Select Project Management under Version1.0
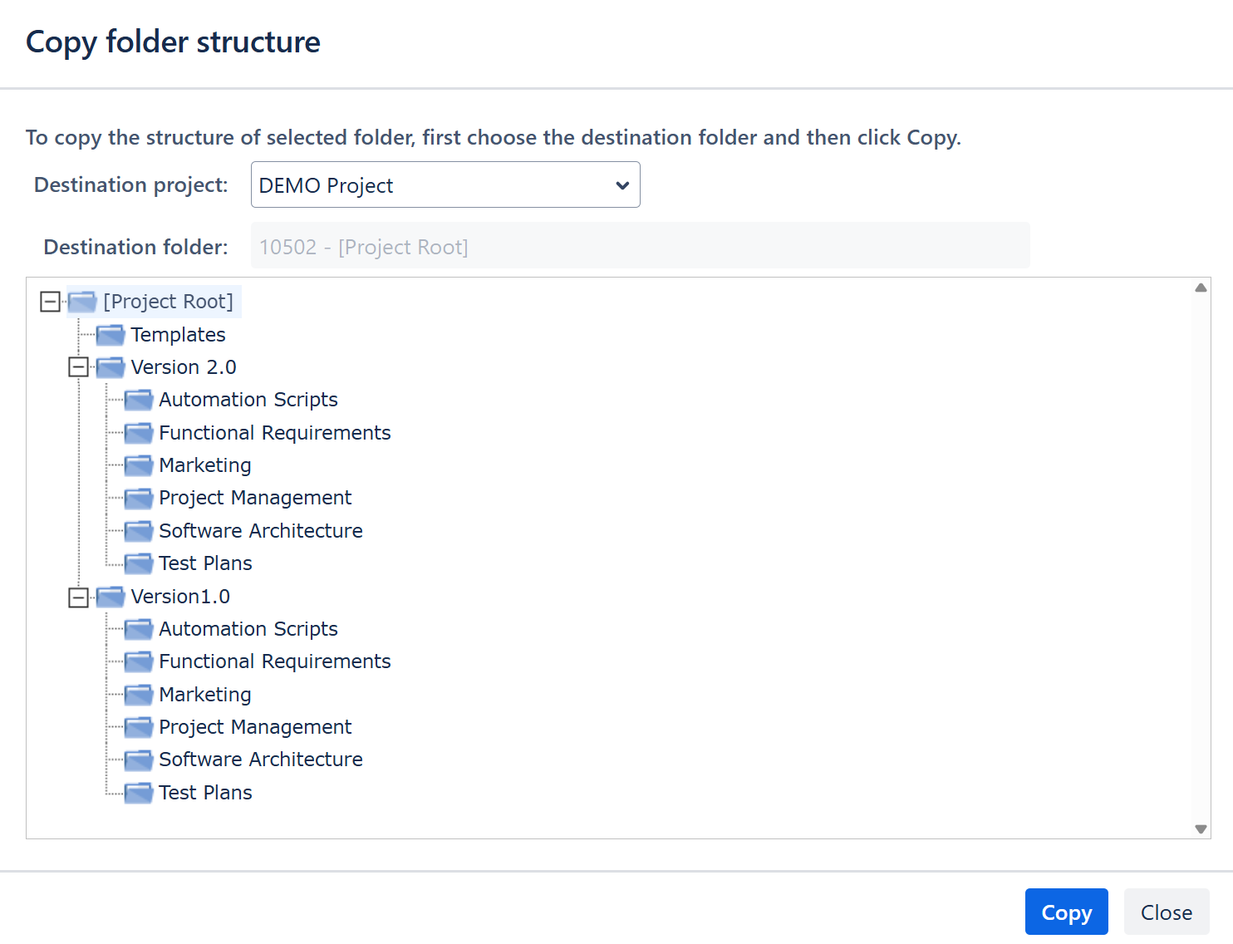The image size is (1233, 944). pos(255,727)
